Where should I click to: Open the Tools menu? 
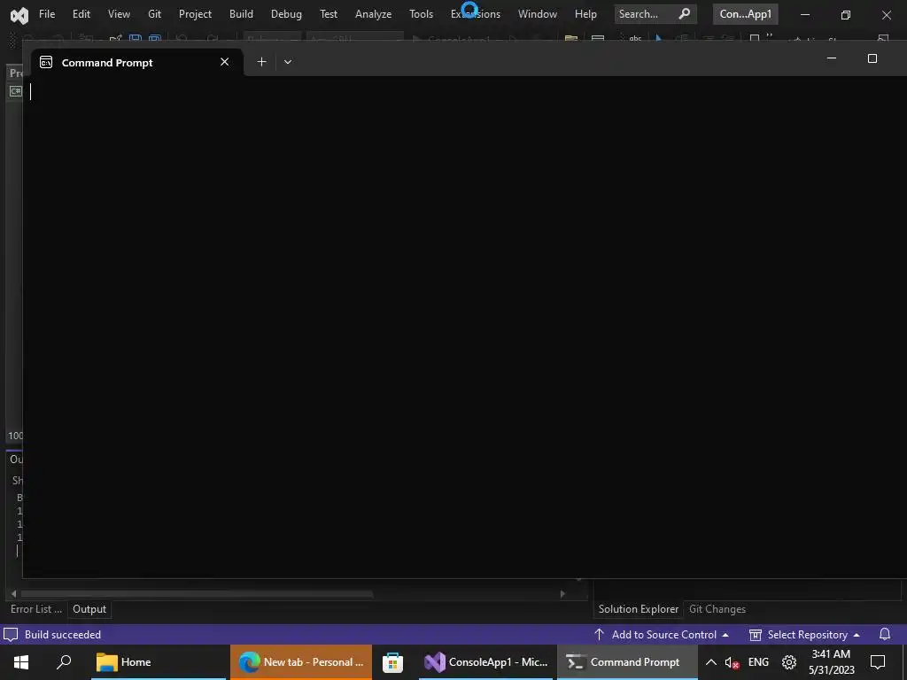421,14
